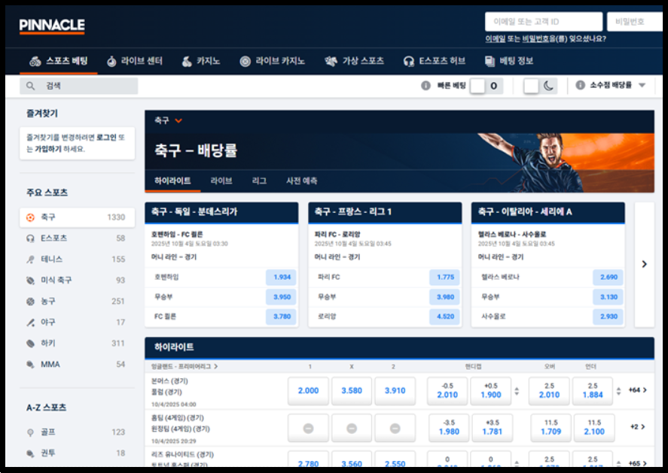Switch to the 라이브 tab

pyautogui.click(x=222, y=180)
